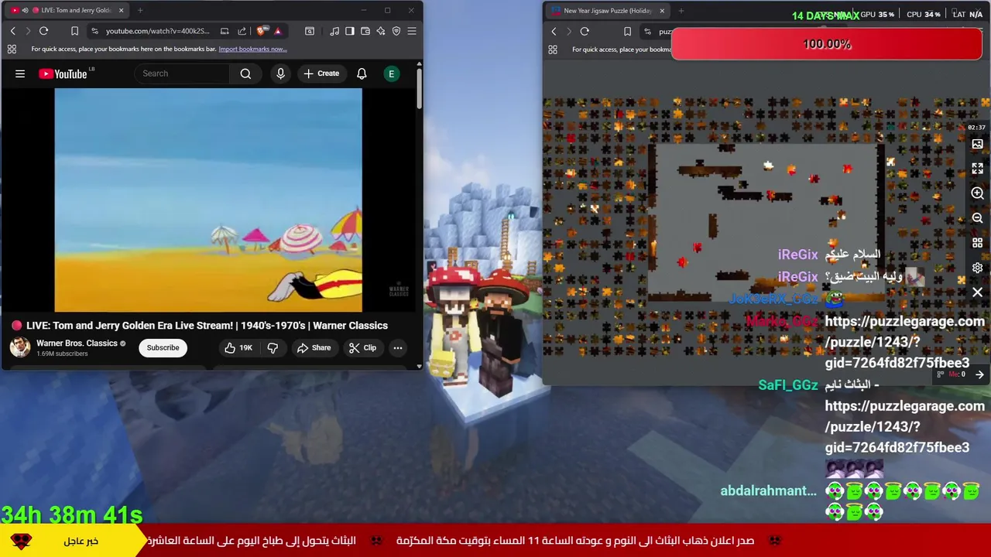991x557 pixels.
Task: Open site settings icon in puzzle address bar
Action: 648,32
